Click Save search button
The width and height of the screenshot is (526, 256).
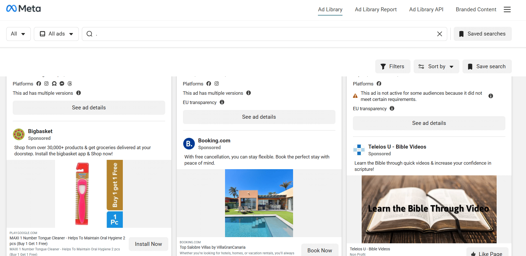(487, 67)
